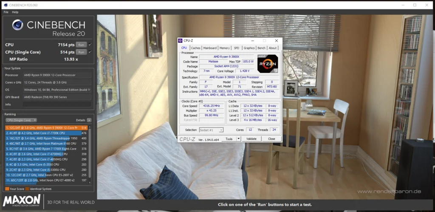Click the MP Ratio 13.93 x value
The width and height of the screenshot is (435, 212).
71,59
